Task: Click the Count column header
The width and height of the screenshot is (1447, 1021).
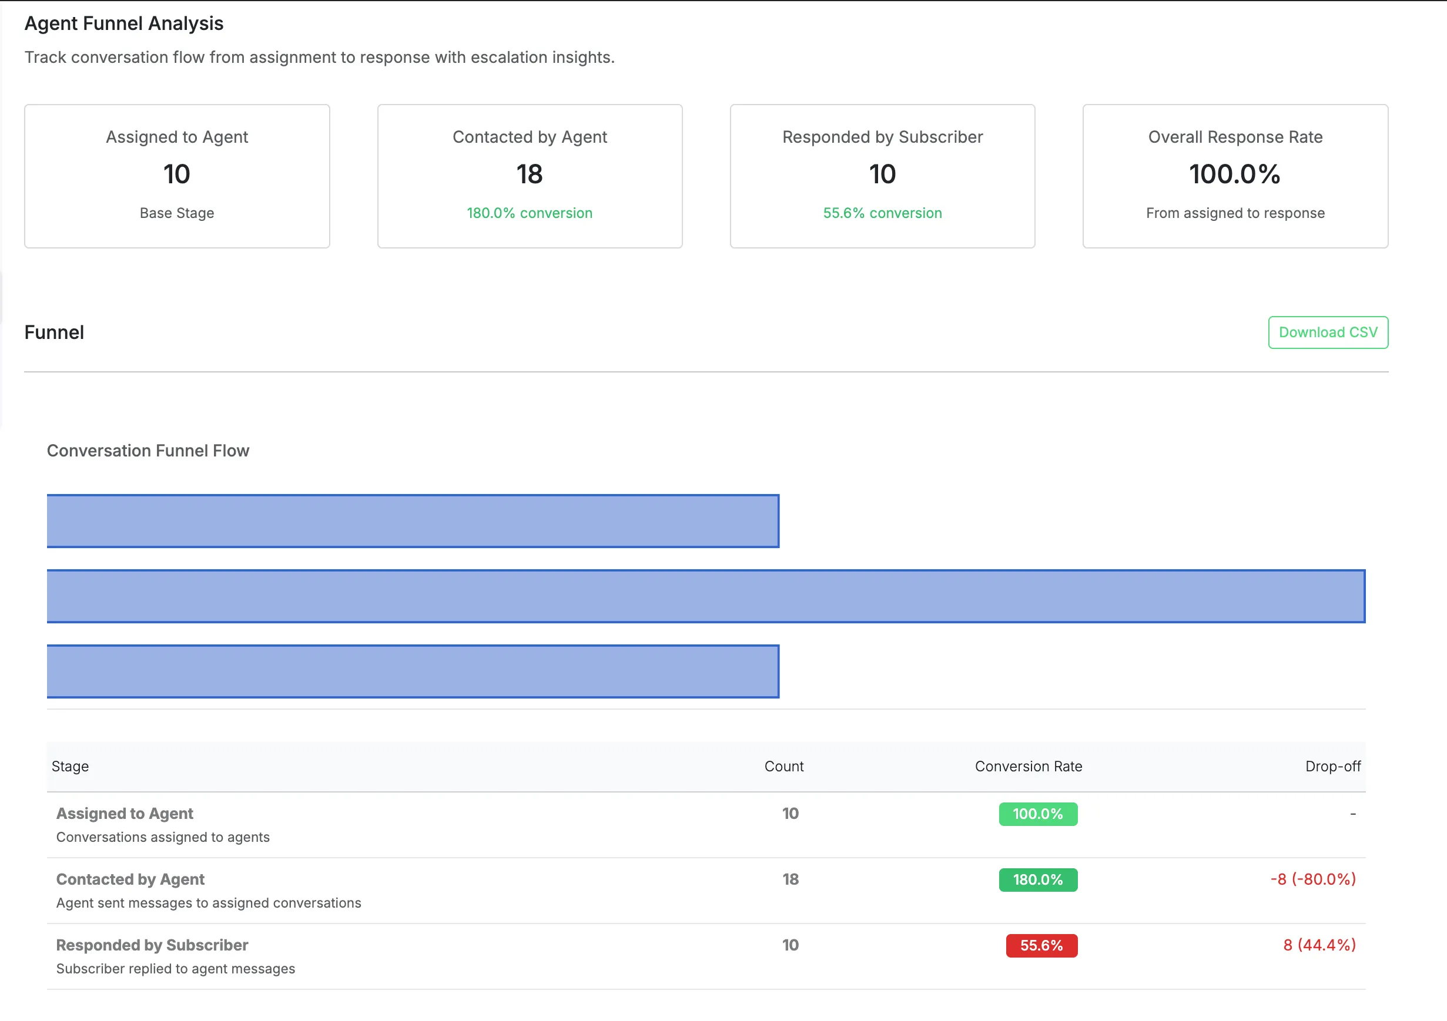Action: 784,766
